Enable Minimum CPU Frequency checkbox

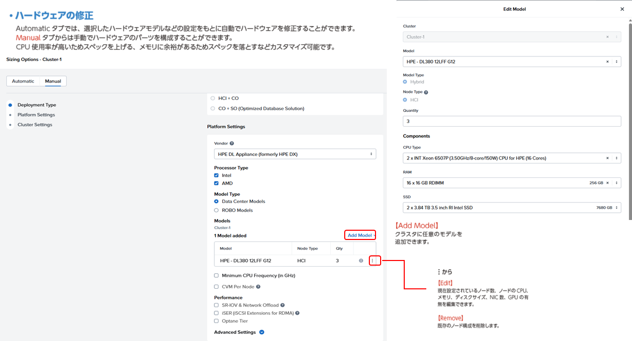[216, 275]
